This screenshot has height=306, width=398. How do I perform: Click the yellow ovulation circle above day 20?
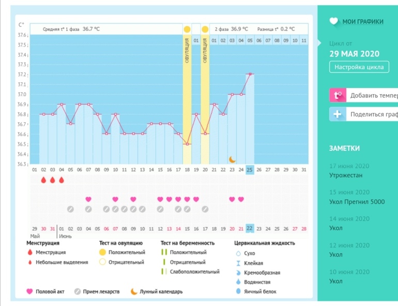[x=205, y=29]
